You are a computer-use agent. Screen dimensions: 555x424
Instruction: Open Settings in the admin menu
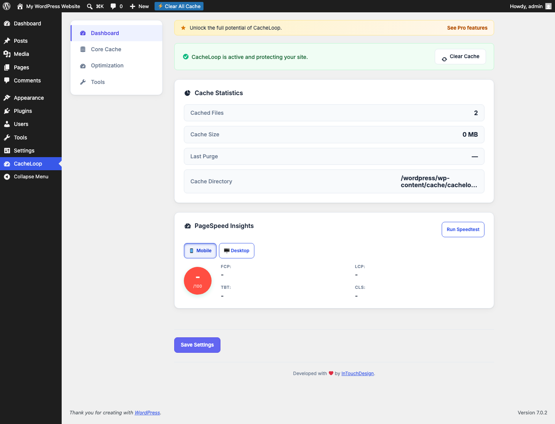[31, 151]
